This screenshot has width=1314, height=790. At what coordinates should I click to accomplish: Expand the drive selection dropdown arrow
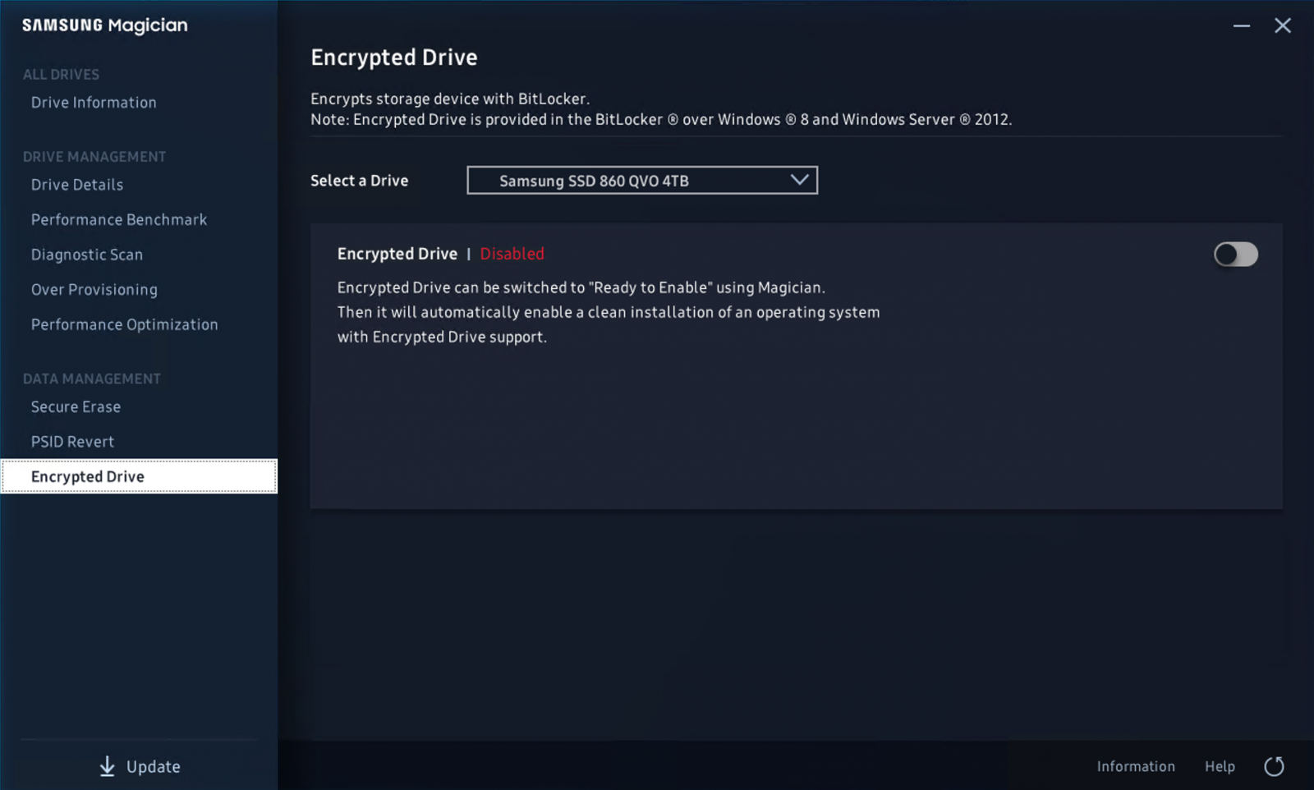point(799,180)
